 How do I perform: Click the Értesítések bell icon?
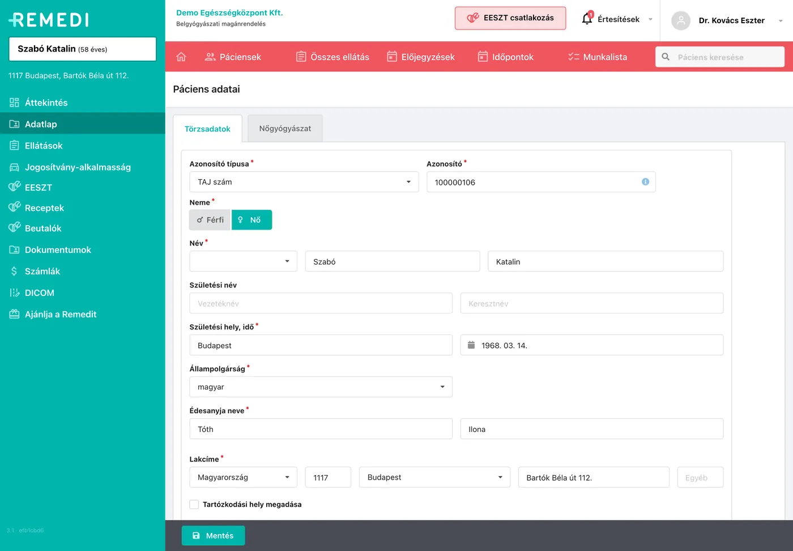[587, 19]
